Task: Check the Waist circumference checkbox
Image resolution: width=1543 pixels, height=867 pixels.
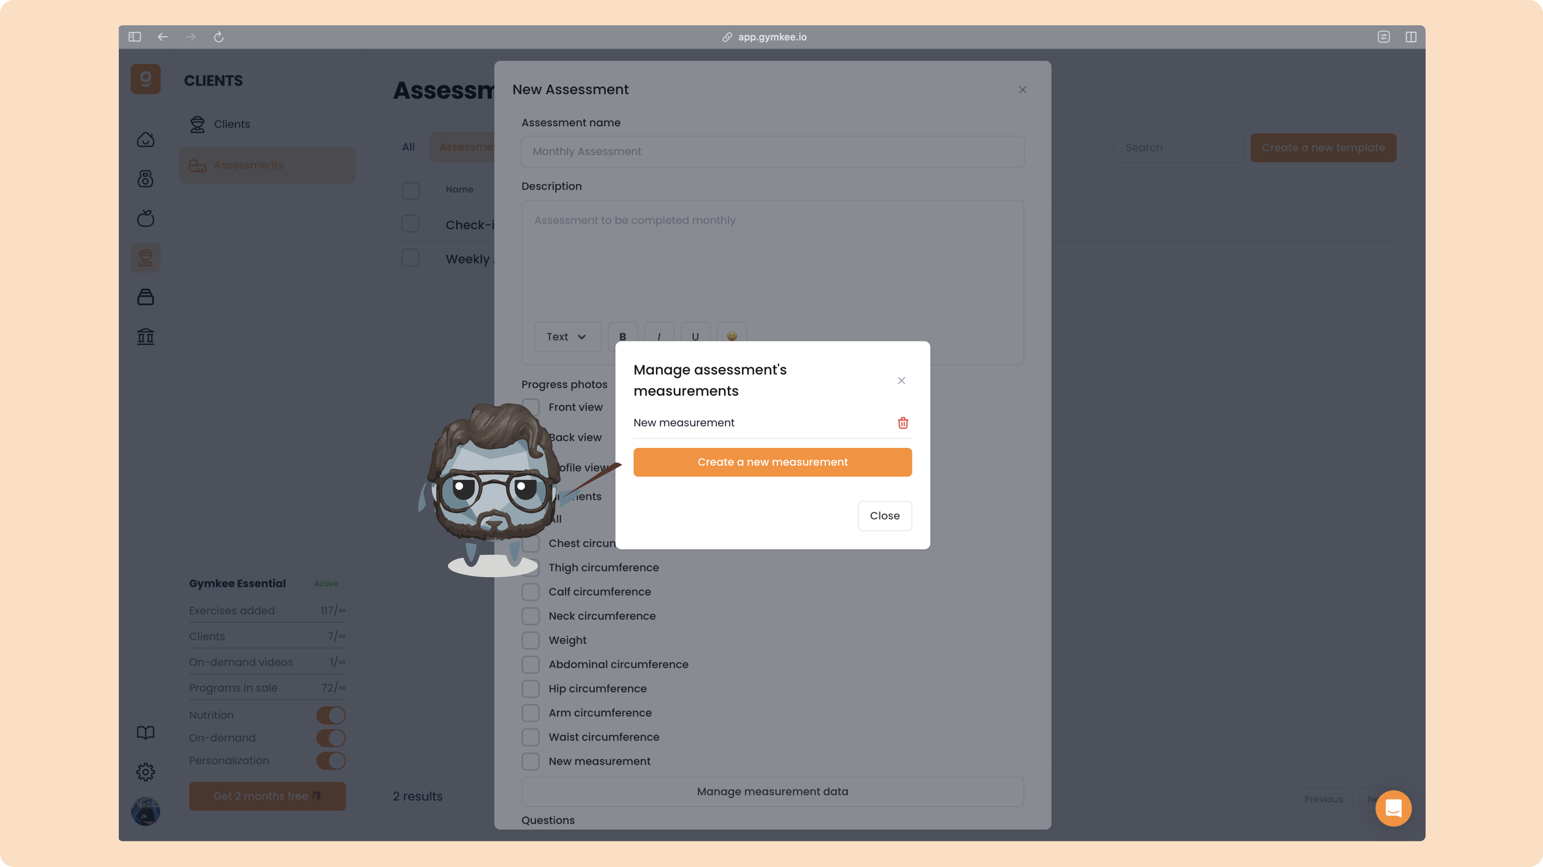Action: [530, 737]
